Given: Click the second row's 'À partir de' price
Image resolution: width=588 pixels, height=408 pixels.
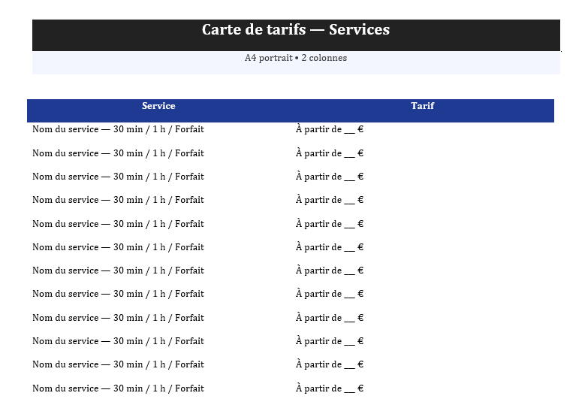Looking at the screenshot, I should (330, 153).
